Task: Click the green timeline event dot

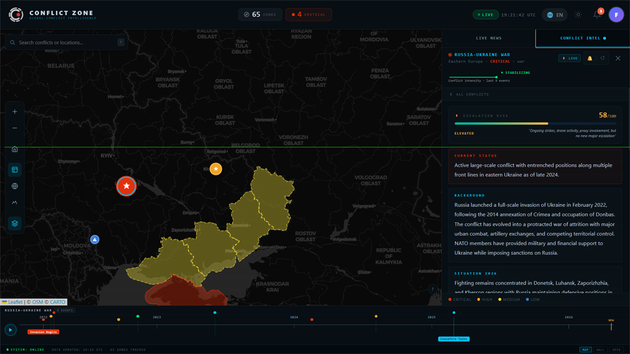Action: 138,316
